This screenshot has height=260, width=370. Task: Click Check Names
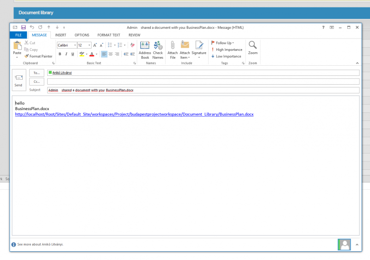click(158, 50)
